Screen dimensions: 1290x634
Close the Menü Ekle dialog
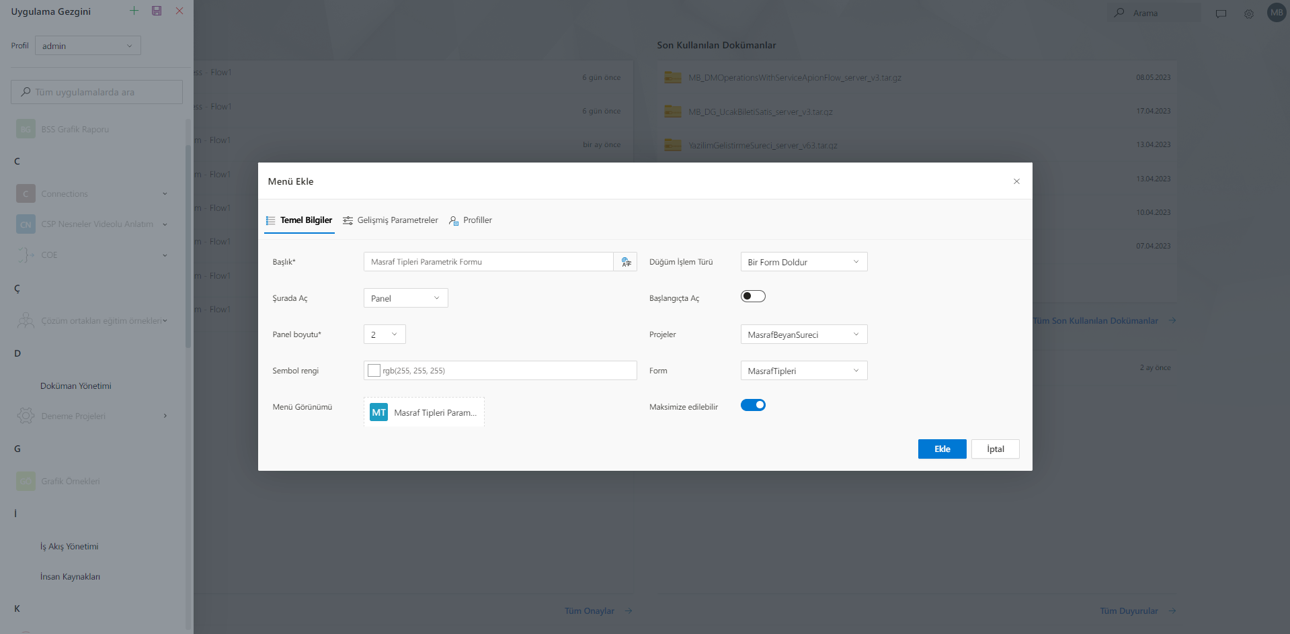pyautogui.click(x=1016, y=181)
